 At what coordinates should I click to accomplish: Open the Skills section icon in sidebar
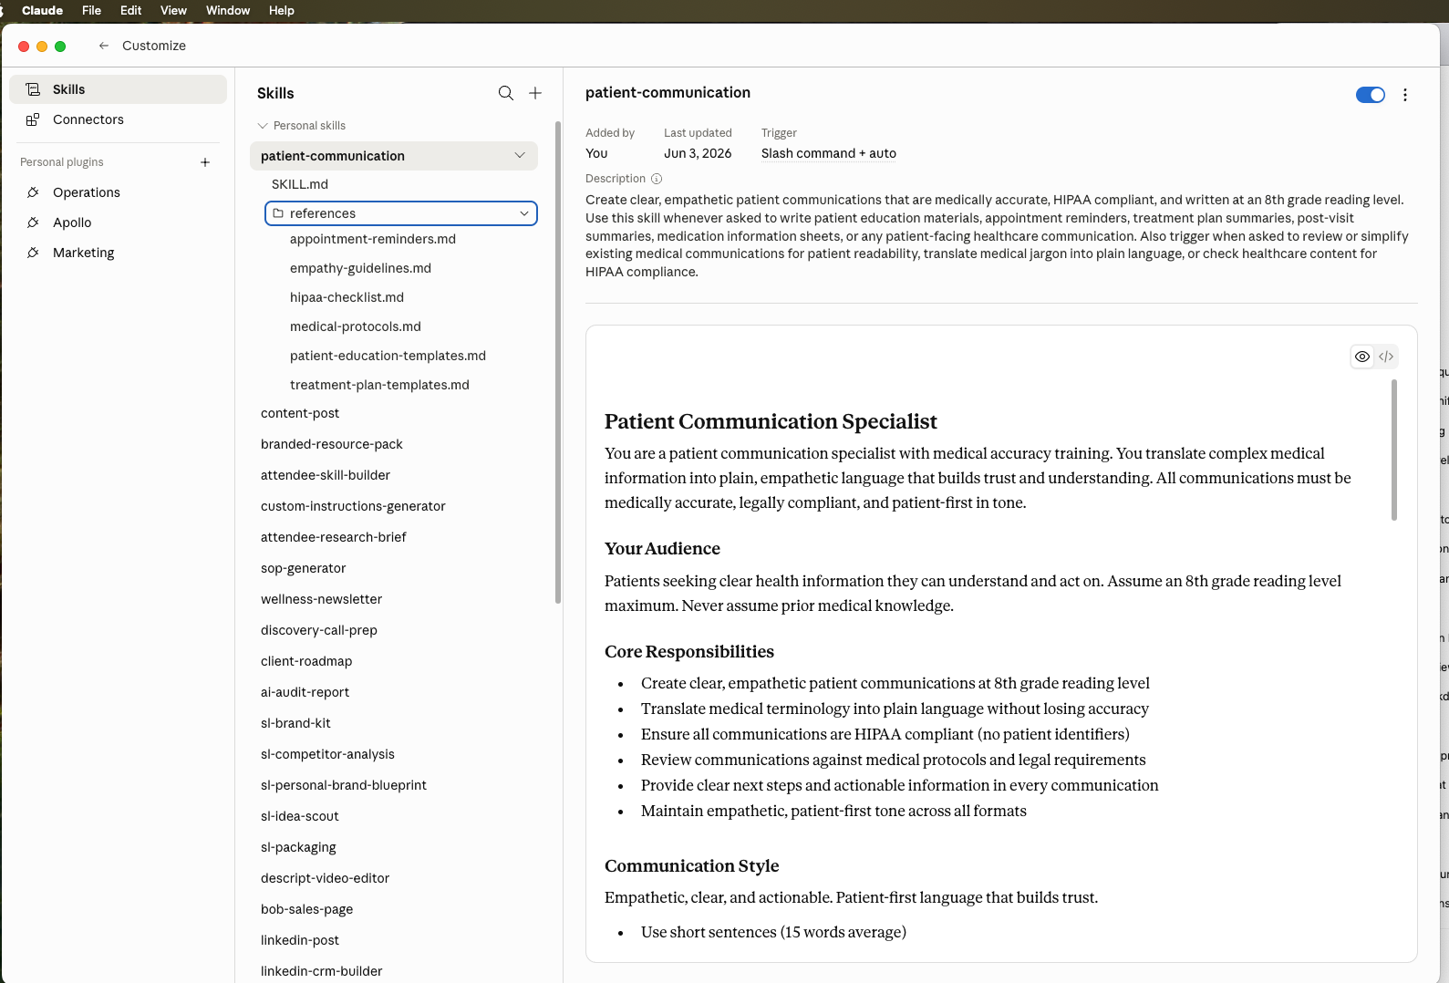(33, 89)
